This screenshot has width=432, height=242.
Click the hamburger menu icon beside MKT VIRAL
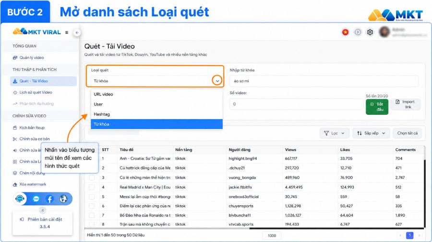pos(67,33)
